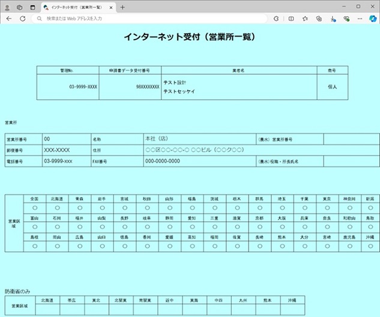Click the value 03-9999-XXXX under 管理No.
Viewport: 380px width, 317px height.
pyautogui.click(x=83, y=87)
